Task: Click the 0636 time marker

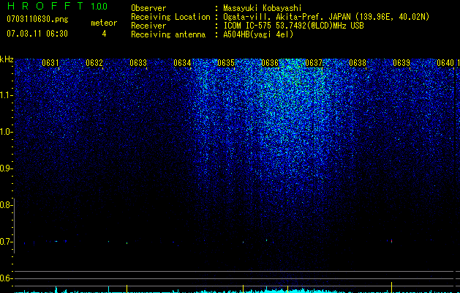Action: [270, 63]
